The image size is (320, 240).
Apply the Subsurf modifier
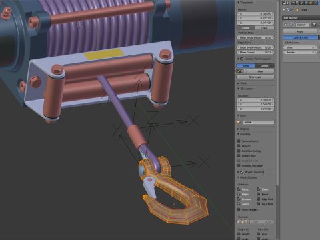click(300, 31)
